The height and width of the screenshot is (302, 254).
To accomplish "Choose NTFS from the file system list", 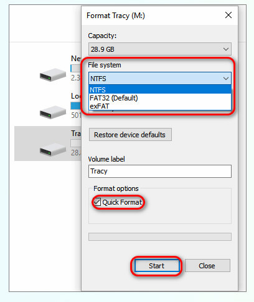I will click(160, 90).
